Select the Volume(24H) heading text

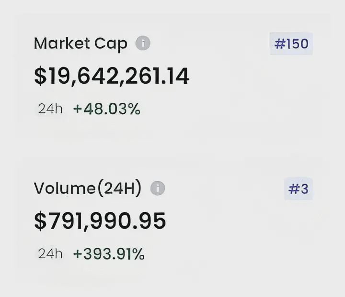tap(88, 189)
